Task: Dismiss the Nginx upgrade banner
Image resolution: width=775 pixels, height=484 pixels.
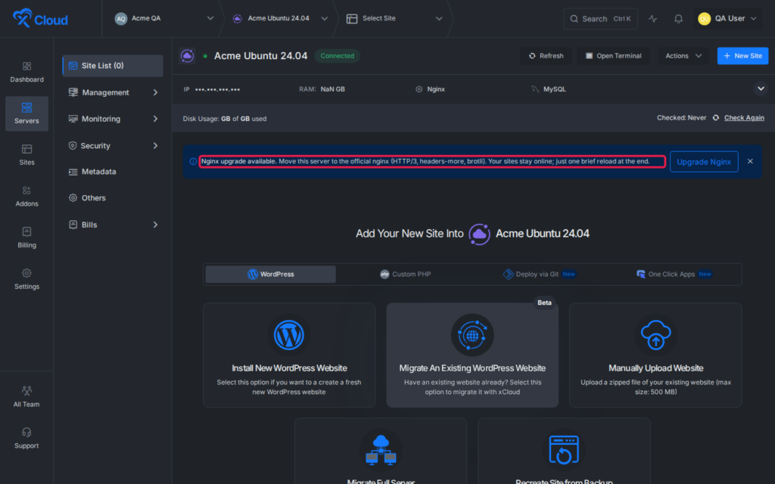Action: pyautogui.click(x=750, y=162)
